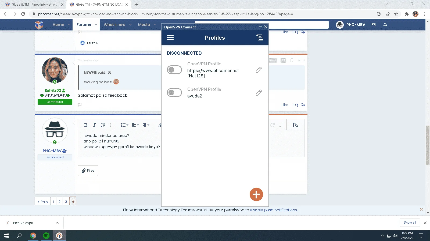430x241 pixels.
Task: Click the phcorner site logo
Action: [x=39, y=25]
